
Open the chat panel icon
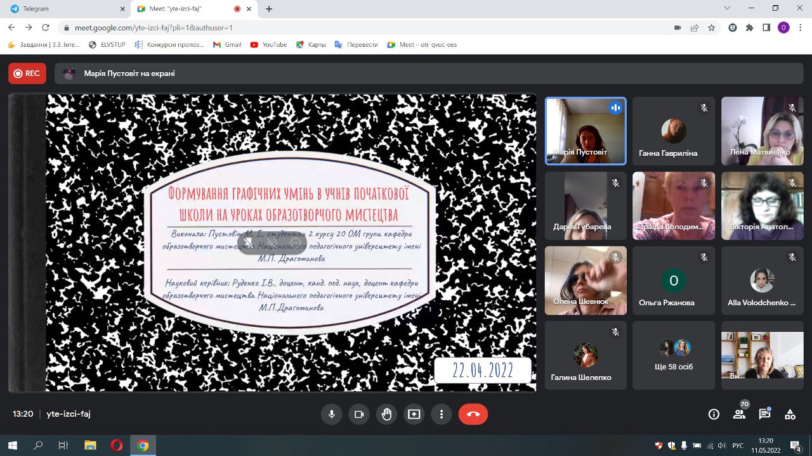pos(764,414)
